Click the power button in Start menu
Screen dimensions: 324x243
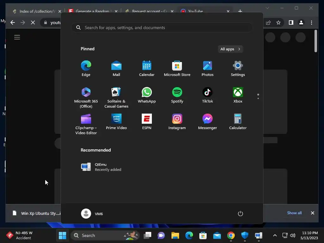(240, 214)
